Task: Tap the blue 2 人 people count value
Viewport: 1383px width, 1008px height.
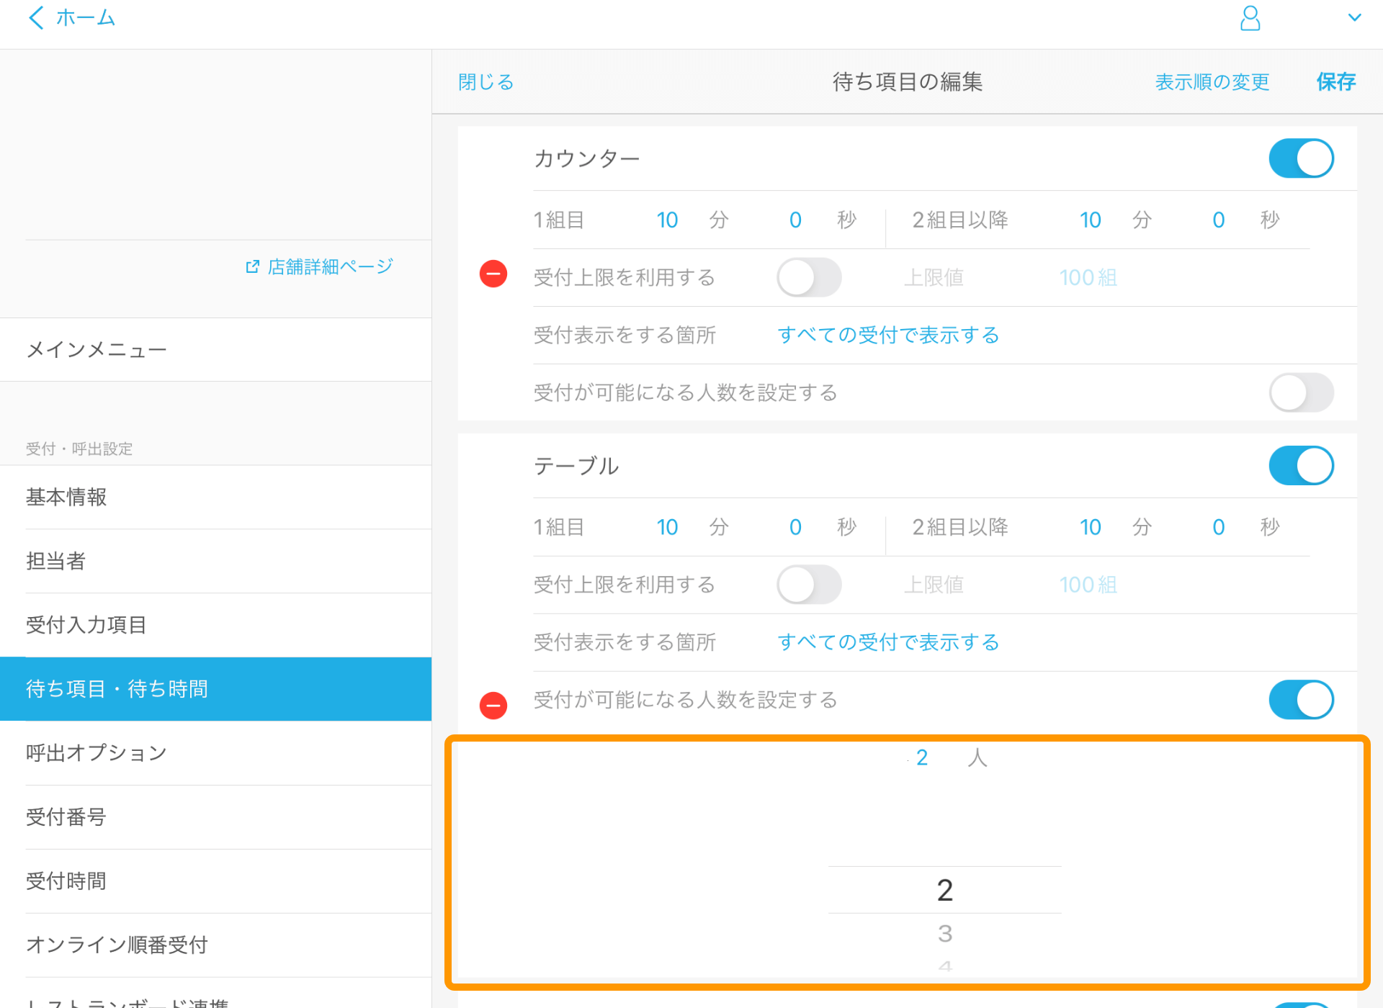Action: 922,757
